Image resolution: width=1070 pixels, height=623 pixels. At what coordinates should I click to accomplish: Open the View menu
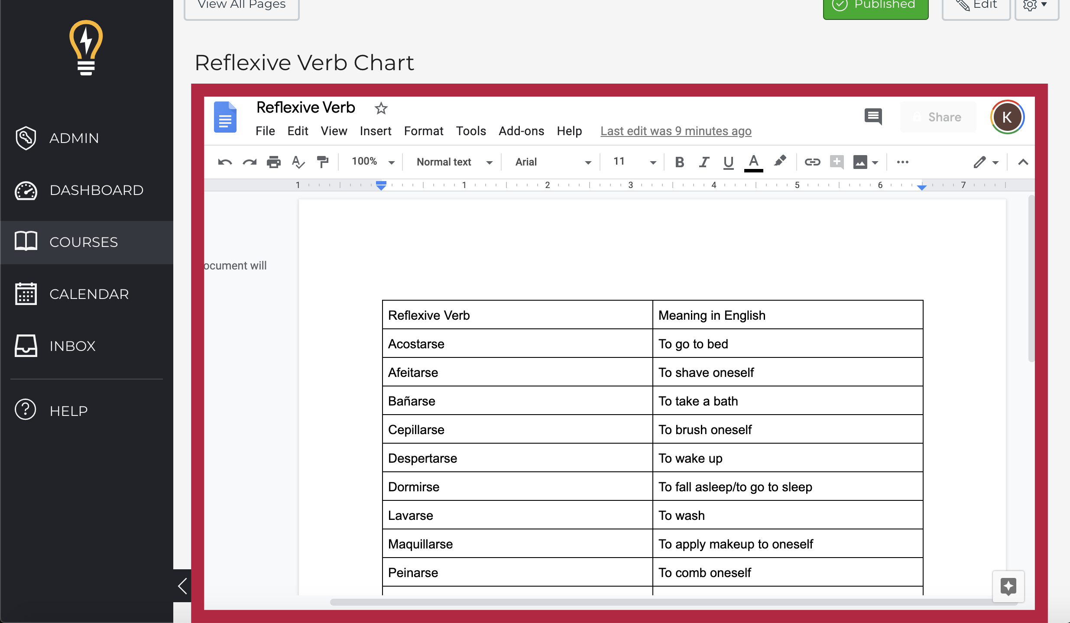[x=334, y=131]
